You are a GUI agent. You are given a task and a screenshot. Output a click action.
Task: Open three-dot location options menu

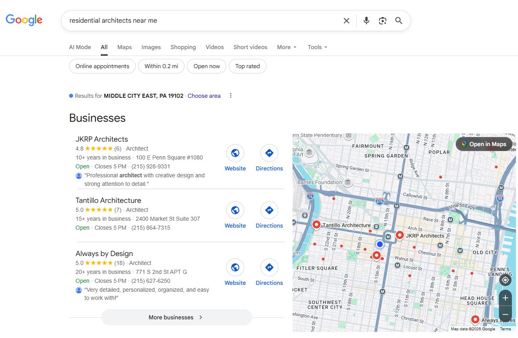231,96
